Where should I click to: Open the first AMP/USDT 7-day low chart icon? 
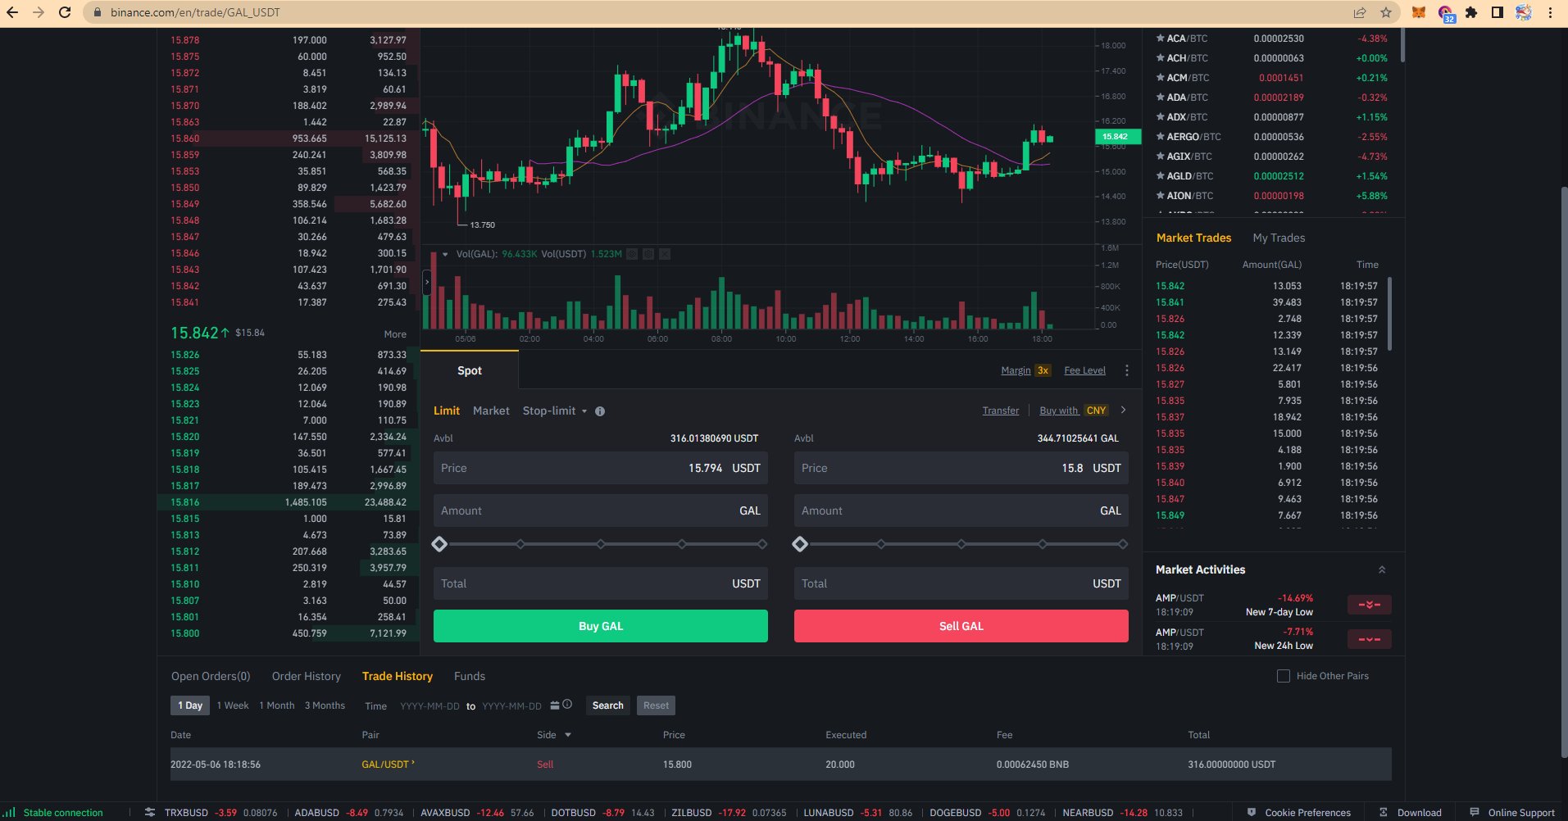1369,605
